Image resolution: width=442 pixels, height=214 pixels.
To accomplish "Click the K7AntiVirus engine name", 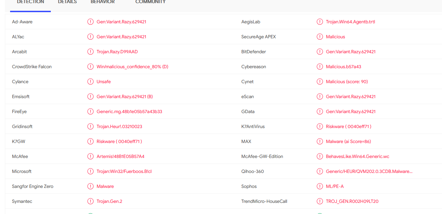I will 253,126.
